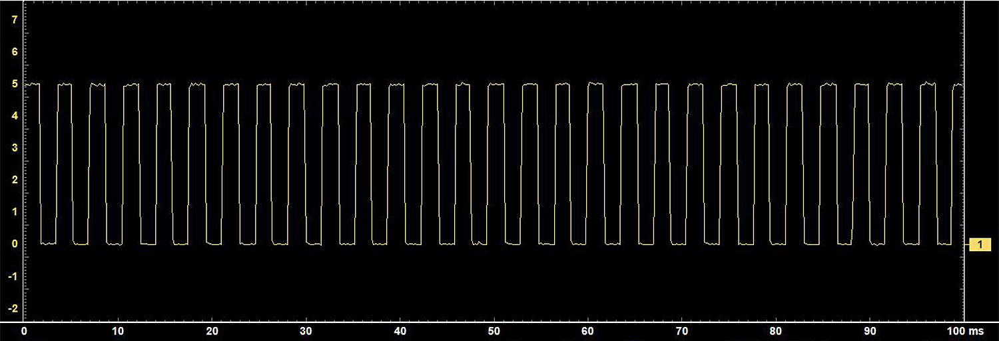This screenshot has height=341, width=999.
Task: Select the 4 on the vertical axis
Action: [15, 116]
